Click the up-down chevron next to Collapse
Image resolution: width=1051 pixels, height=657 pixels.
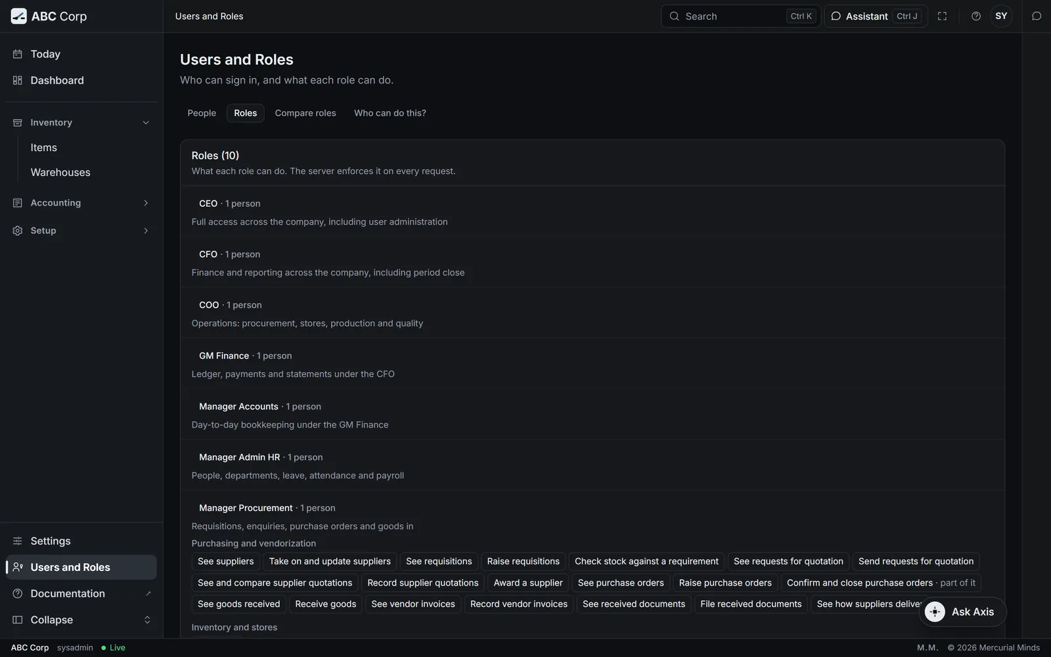147,620
